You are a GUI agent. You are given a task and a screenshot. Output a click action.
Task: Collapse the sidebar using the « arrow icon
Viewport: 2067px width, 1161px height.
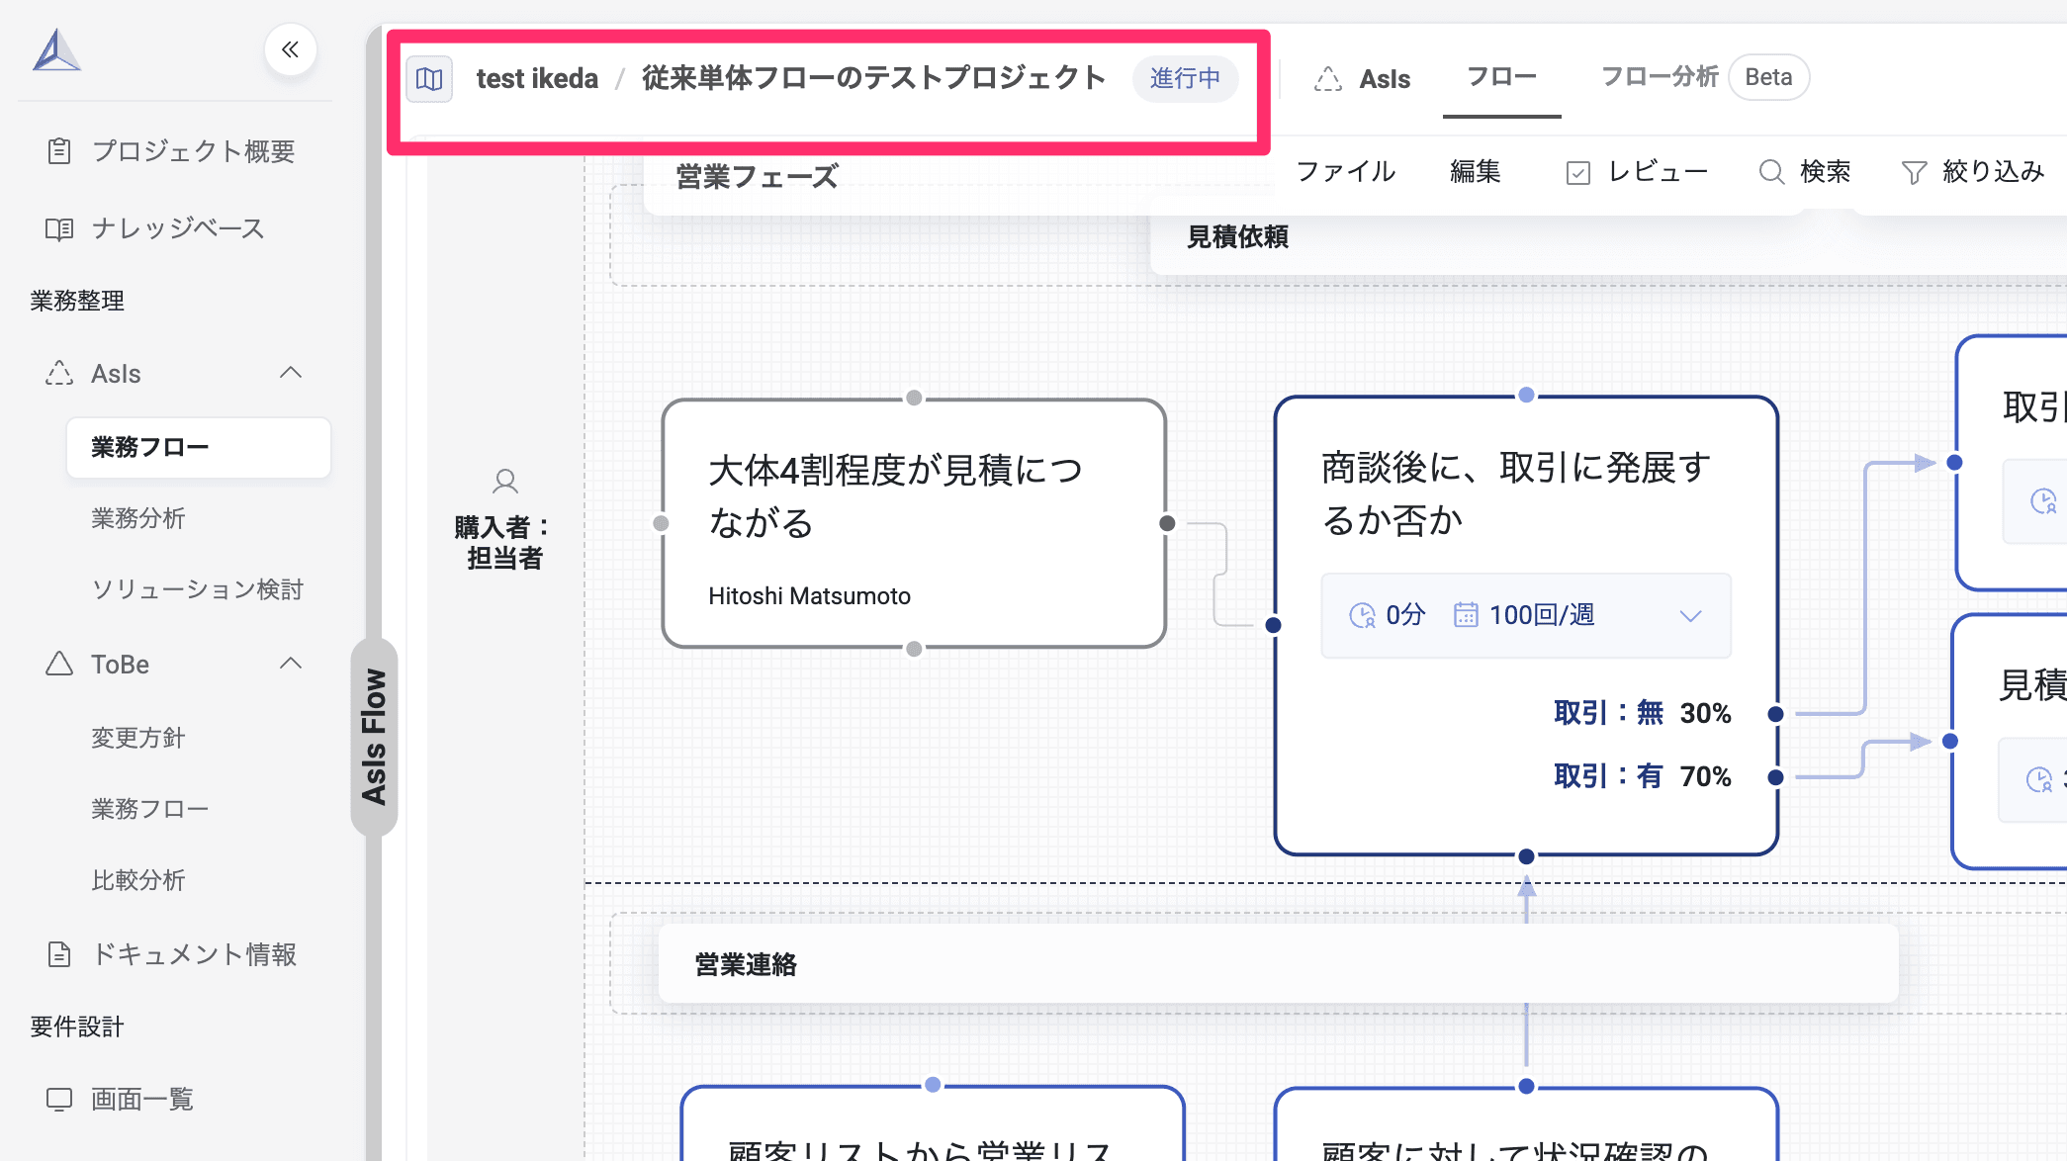[290, 49]
